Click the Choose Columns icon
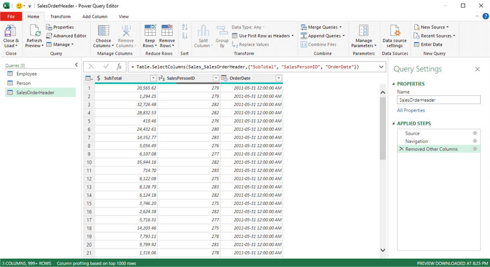 [x=103, y=32]
